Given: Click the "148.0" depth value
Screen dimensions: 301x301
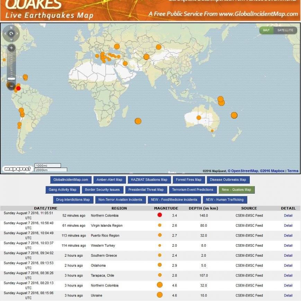Looking at the screenshot, I should click(x=204, y=215).
